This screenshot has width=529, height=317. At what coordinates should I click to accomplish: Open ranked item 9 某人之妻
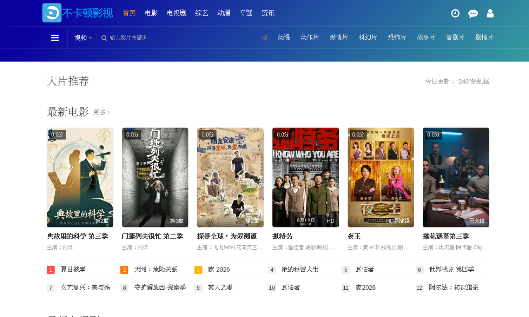coord(220,288)
